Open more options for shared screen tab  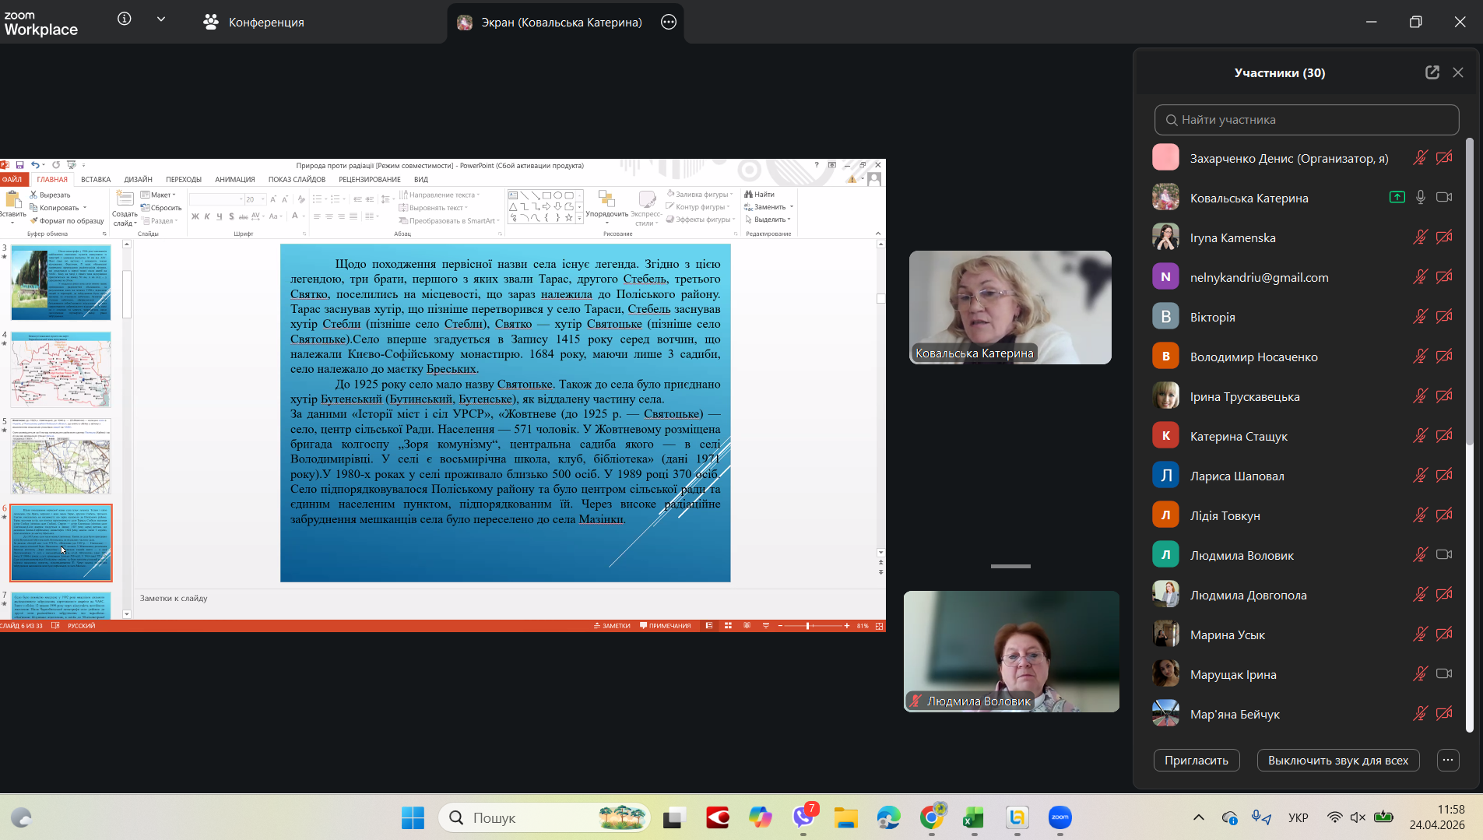(x=669, y=22)
